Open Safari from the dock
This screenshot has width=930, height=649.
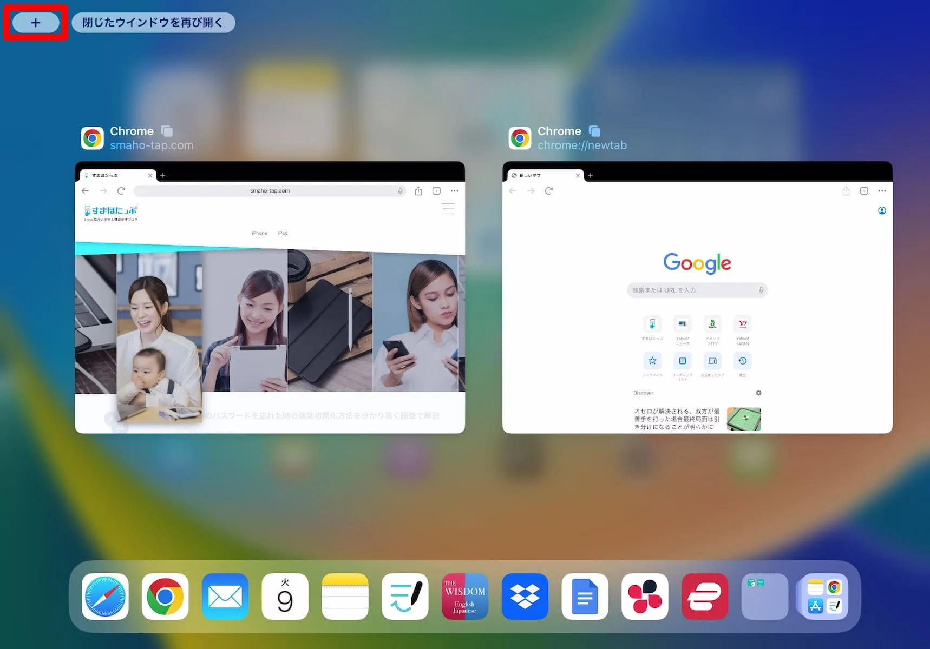click(x=105, y=597)
